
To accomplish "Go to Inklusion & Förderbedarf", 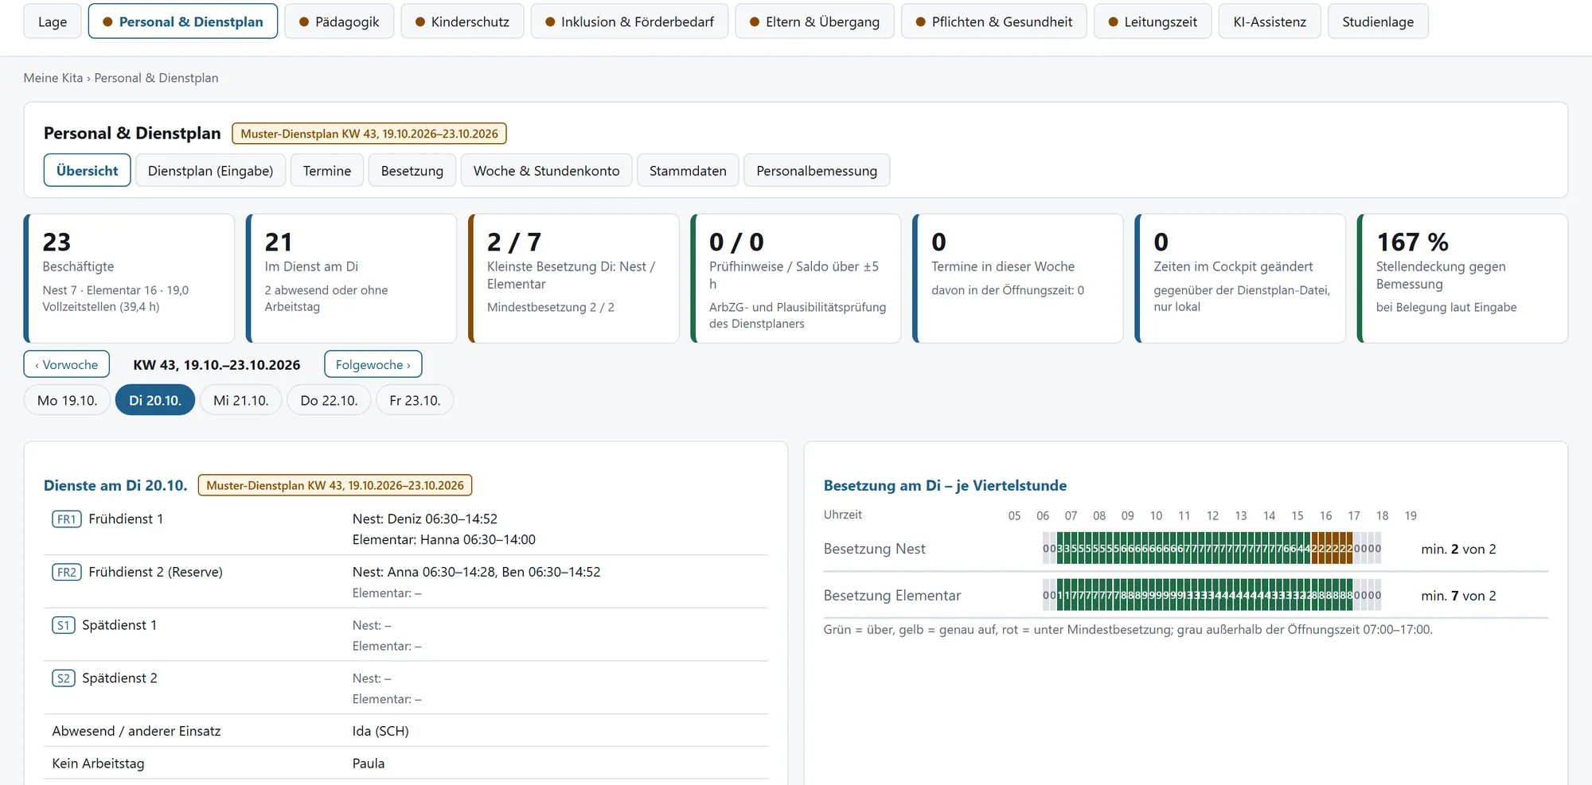I will [x=630, y=21].
